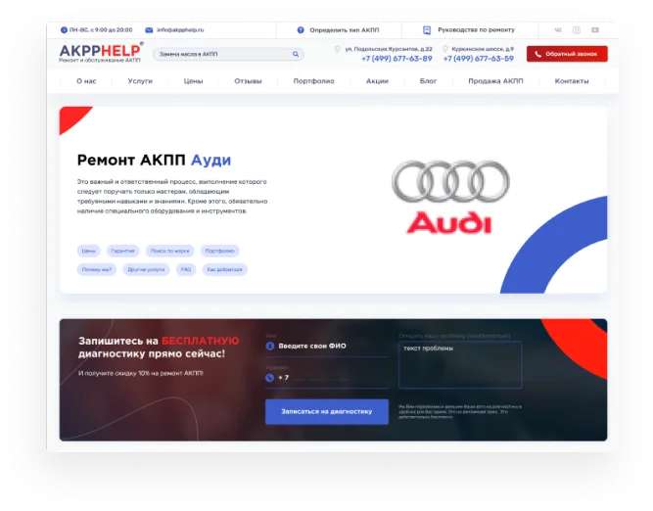
Task: Click the Обратный звонок button
Action: click(567, 54)
